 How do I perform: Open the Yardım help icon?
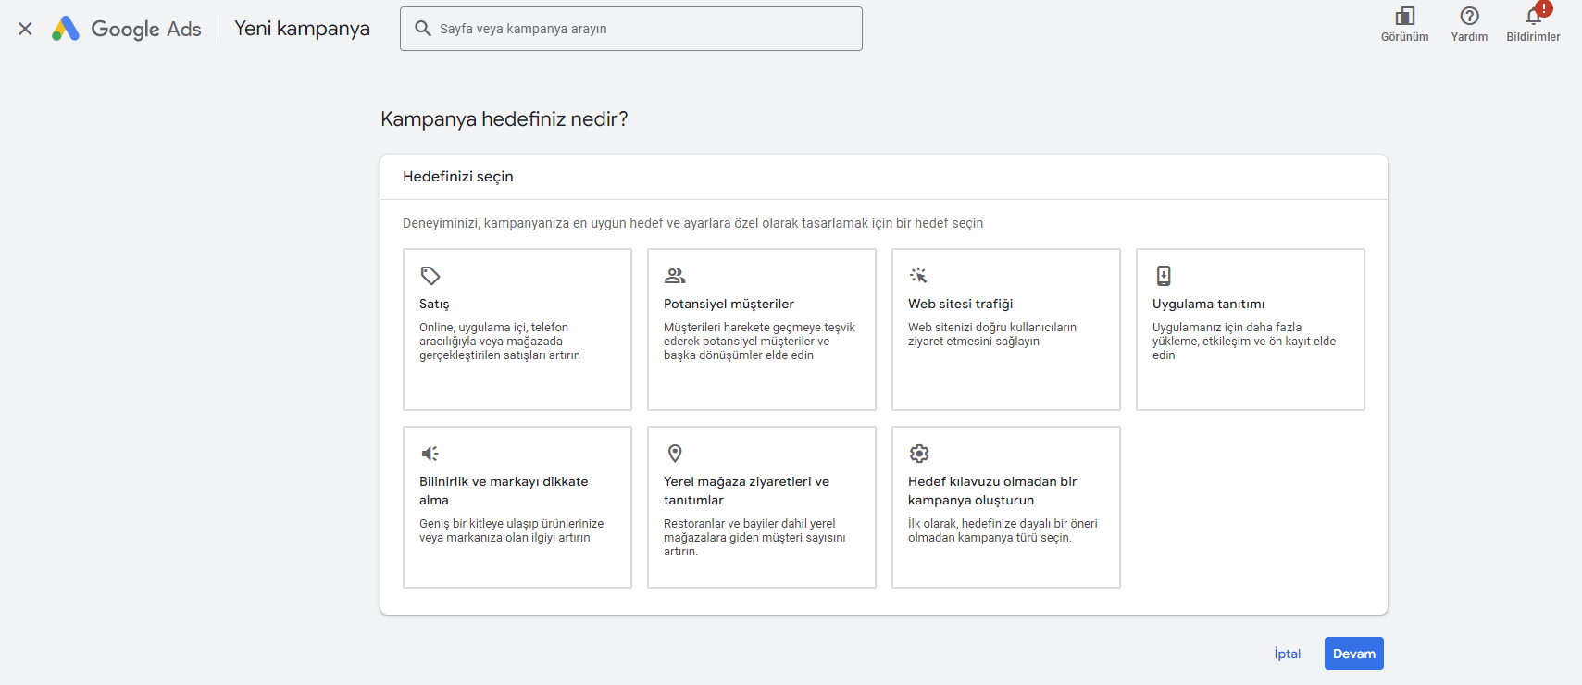[x=1469, y=17]
